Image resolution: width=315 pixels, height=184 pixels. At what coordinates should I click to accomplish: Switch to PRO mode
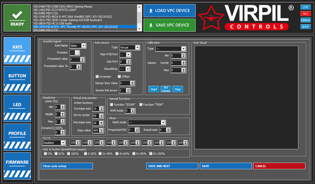(x=305, y=14)
